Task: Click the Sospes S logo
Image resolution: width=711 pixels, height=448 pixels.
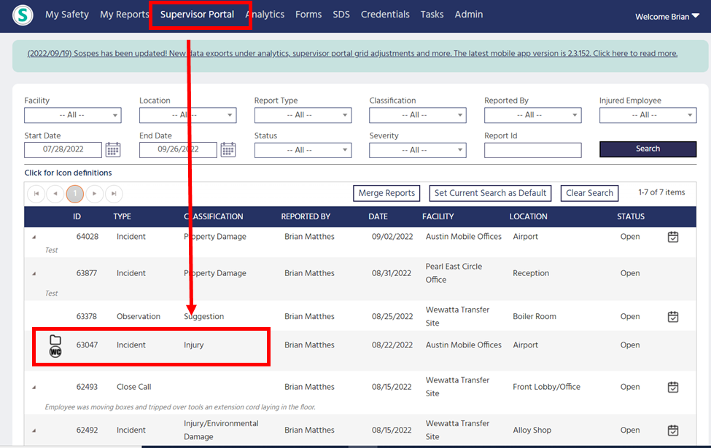Action: [23, 15]
